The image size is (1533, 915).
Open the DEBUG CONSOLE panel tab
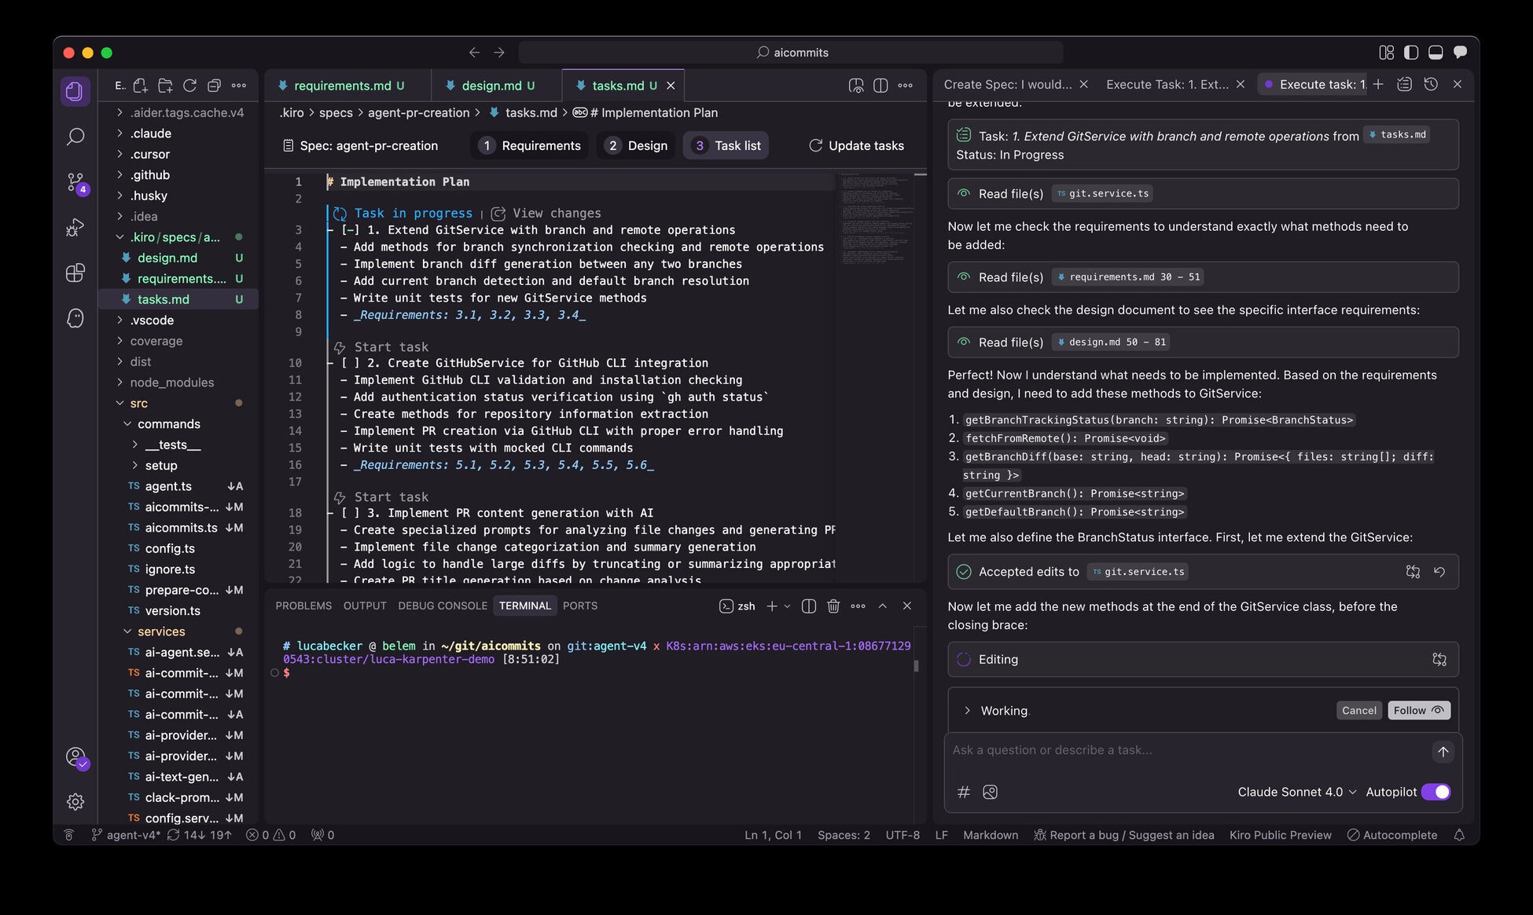point(443,606)
